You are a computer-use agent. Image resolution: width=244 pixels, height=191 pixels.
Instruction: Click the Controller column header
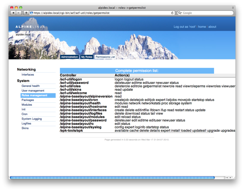(x=68, y=75)
